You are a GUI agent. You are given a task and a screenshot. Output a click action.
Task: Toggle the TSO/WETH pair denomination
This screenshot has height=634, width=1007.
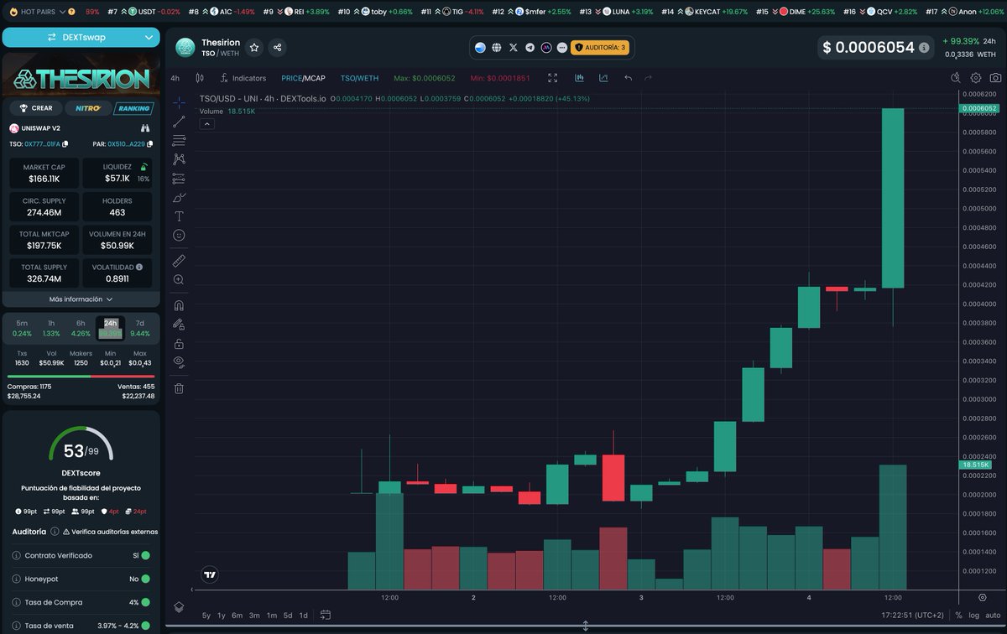pyautogui.click(x=359, y=78)
